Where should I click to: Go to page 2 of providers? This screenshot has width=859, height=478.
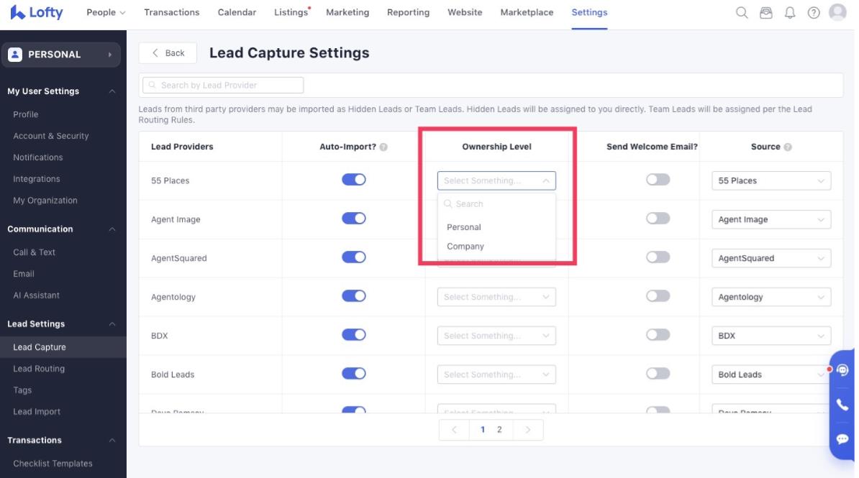click(x=499, y=430)
